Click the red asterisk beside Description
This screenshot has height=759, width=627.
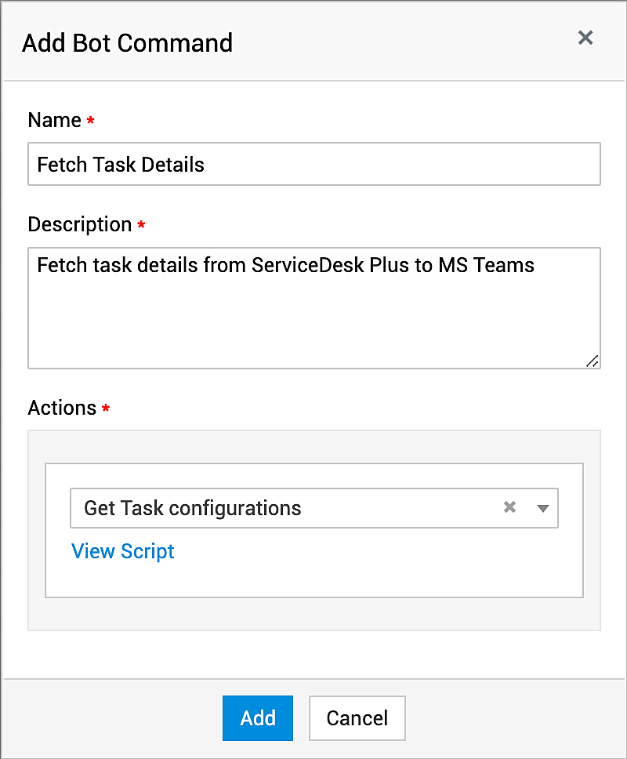tap(141, 226)
